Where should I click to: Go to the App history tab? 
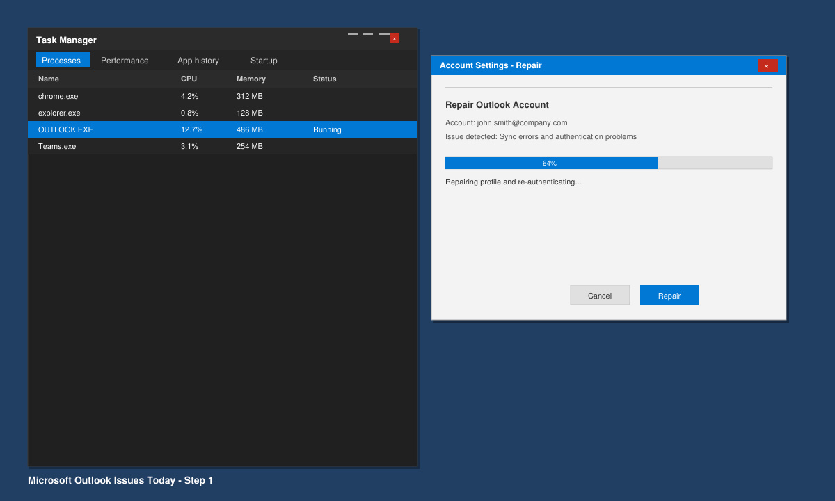pyautogui.click(x=198, y=61)
